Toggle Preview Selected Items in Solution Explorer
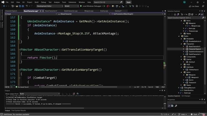 tap(202, 15)
